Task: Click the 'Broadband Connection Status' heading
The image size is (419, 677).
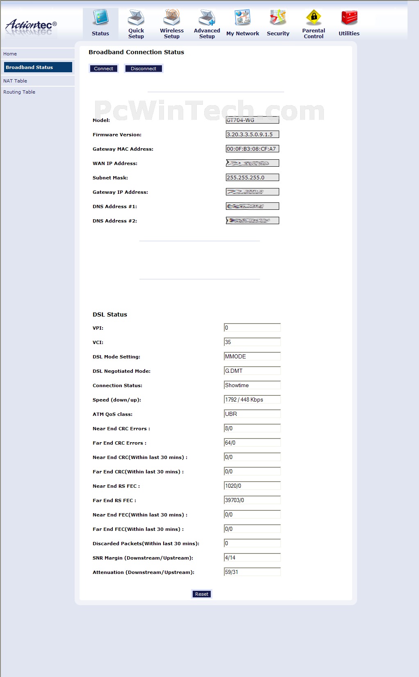Action: (137, 52)
